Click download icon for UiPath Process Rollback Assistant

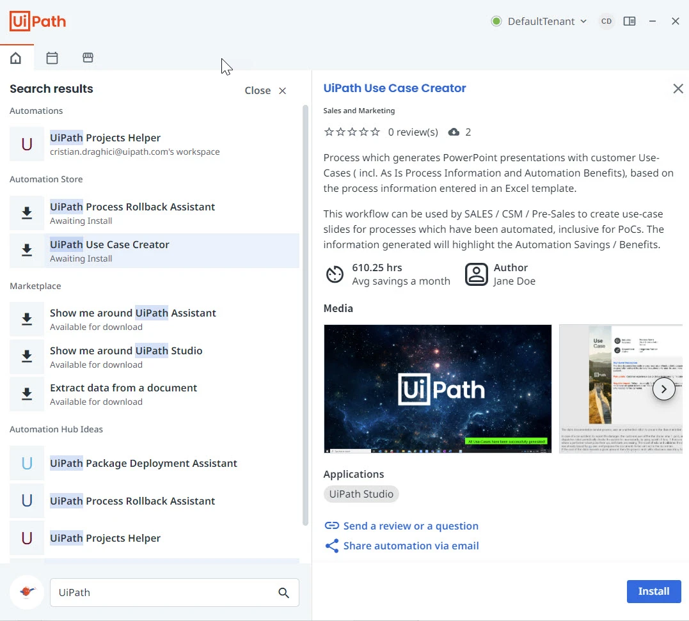pos(27,213)
